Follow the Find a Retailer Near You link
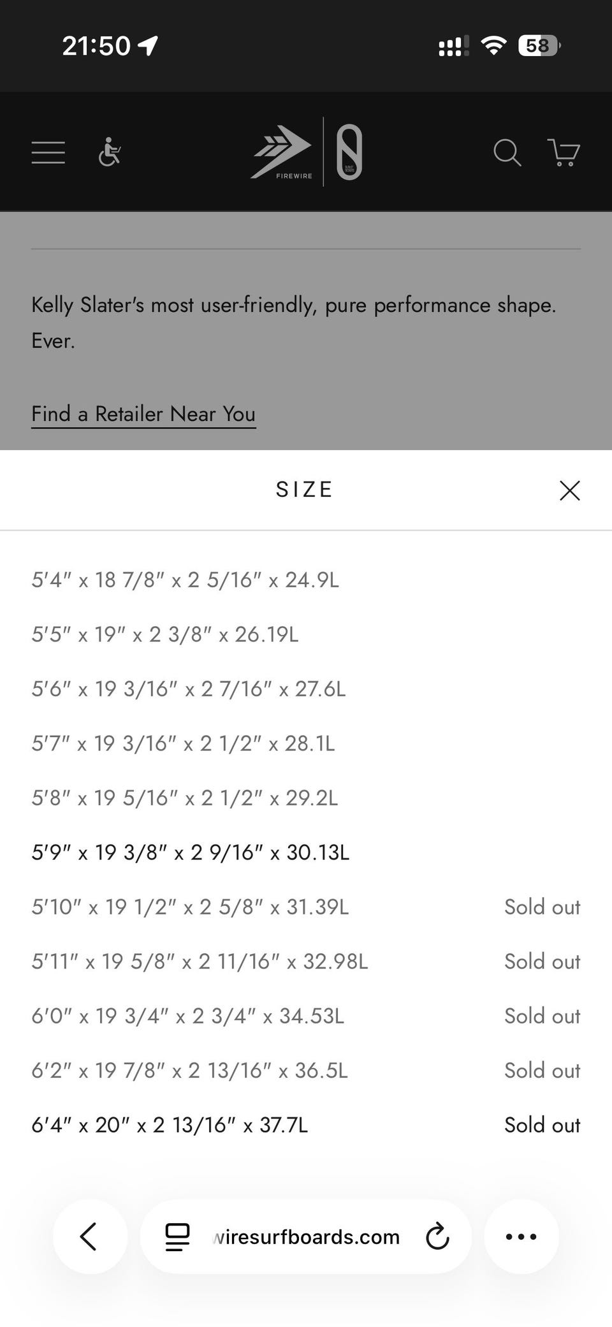This screenshot has width=612, height=1327. tap(143, 414)
